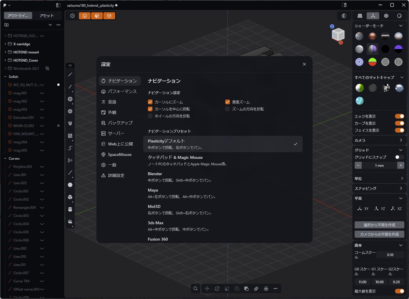Screen dimensions: 409x299
Task: Click the middle orange cube selection-mode button
Action: 97,16
